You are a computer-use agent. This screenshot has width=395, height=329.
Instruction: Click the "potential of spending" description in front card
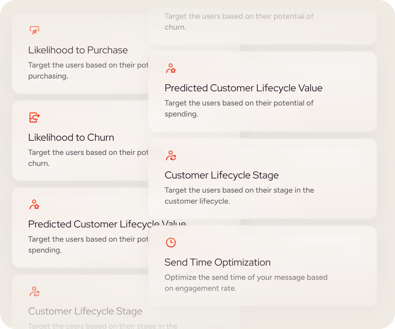[239, 108]
